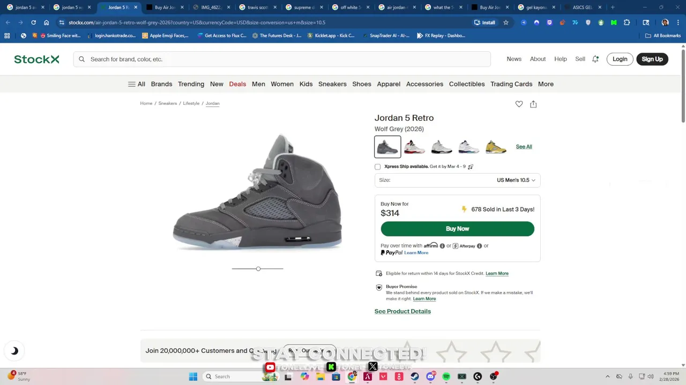Screen dimensions: 686x385
Task: Open File Explorer from the taskbar
Action: pos(320,376)
